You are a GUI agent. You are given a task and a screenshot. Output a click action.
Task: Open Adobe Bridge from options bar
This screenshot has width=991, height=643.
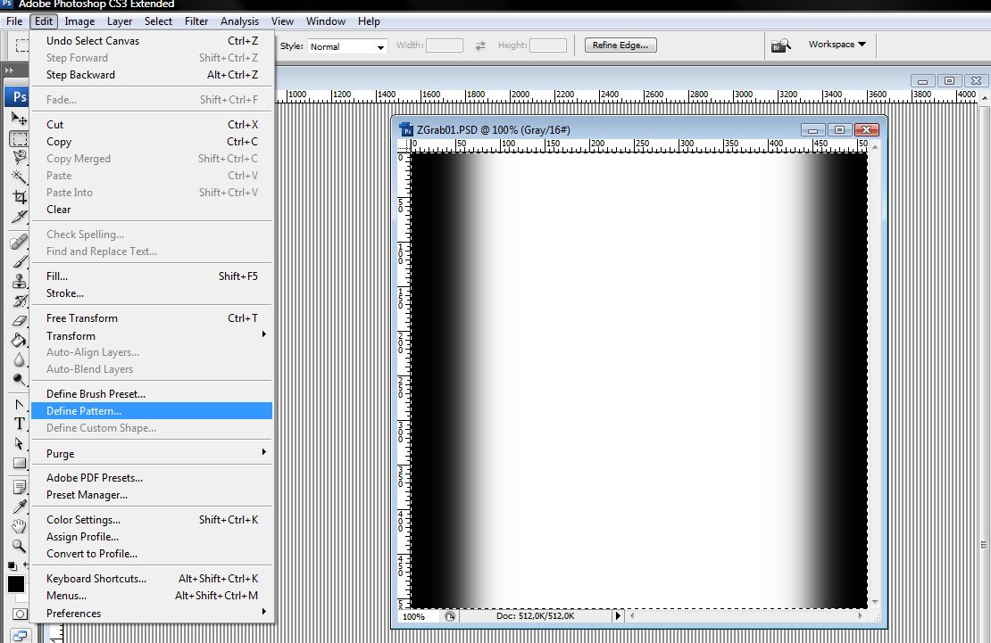tap(781, 45)
